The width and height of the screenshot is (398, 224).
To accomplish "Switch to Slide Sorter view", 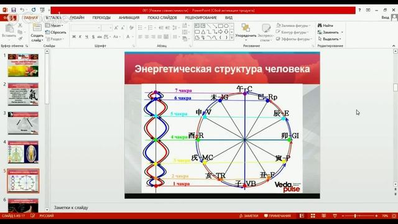I will pyautogui.click(x=313, y=216).
